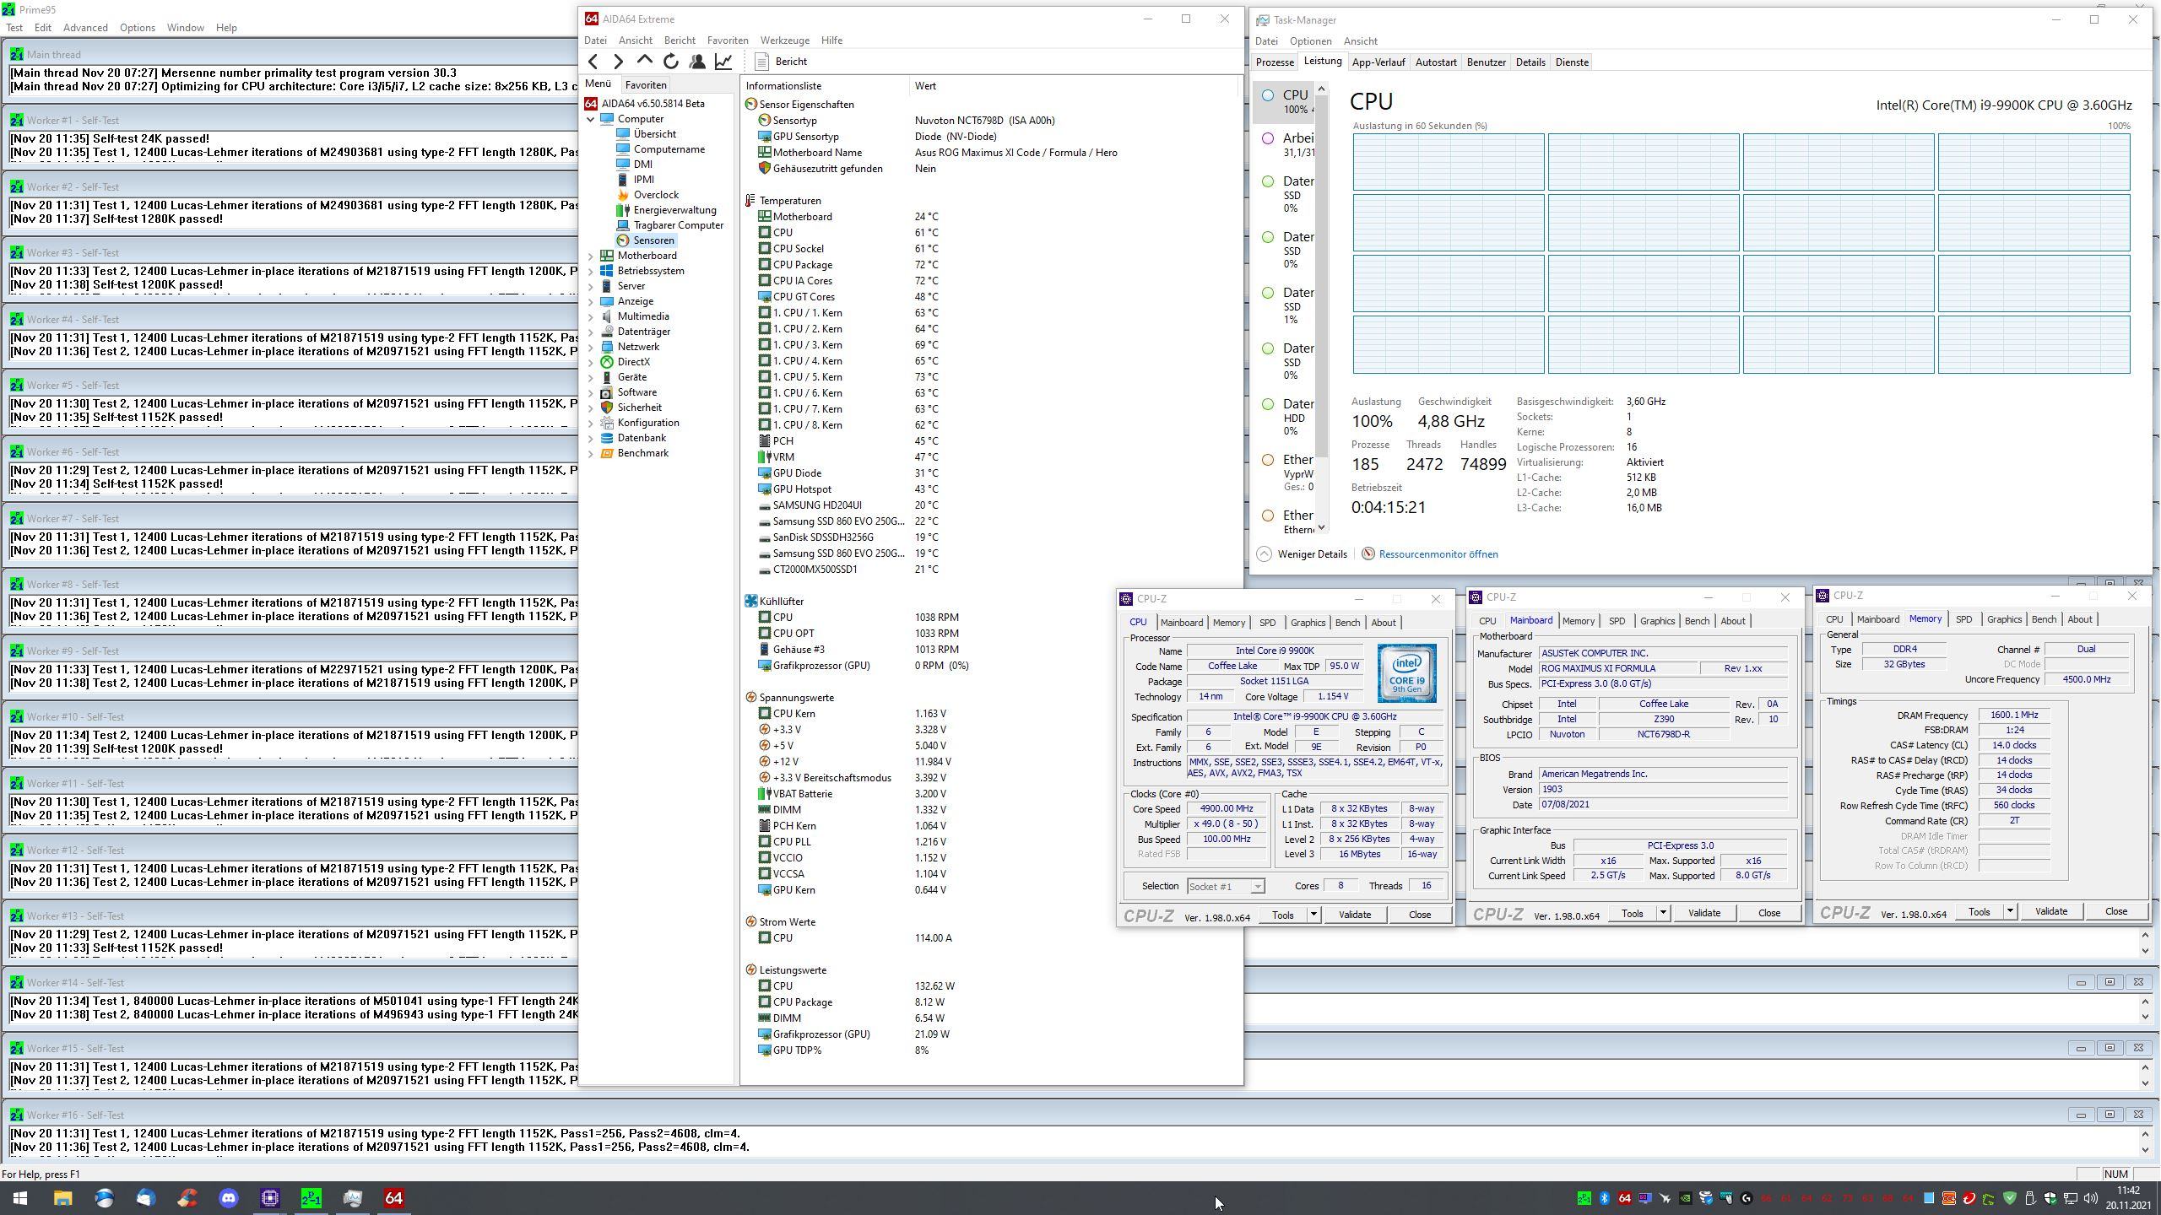This screenshot has width=2161, height=1215.
Task: Click Wert column header in AIDA64
Action: click(1074, 86)
